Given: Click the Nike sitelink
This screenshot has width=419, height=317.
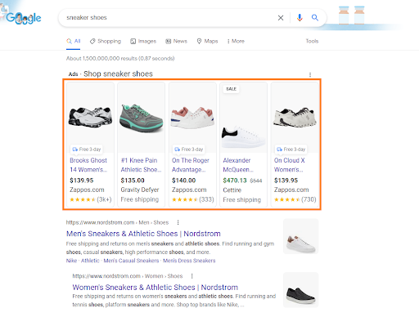Looking at the screenshot, I should click(71, 261).
